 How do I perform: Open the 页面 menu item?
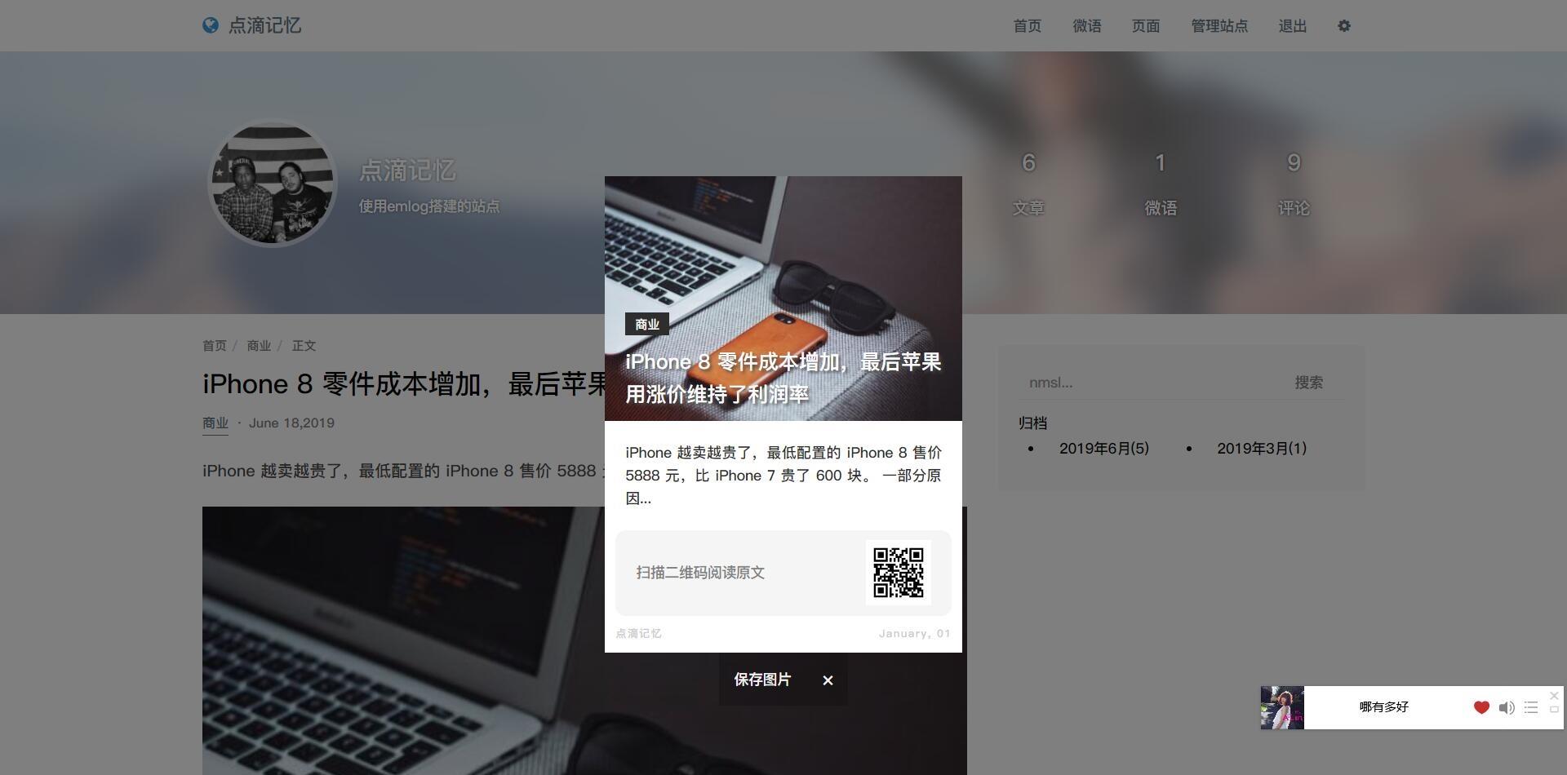[1146, 26]
